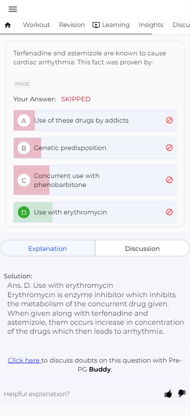Select option A circle
The image size is (190, 417).
(24, 121)
